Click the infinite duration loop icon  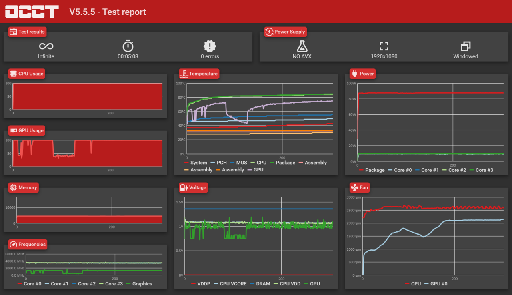point(46,46)
